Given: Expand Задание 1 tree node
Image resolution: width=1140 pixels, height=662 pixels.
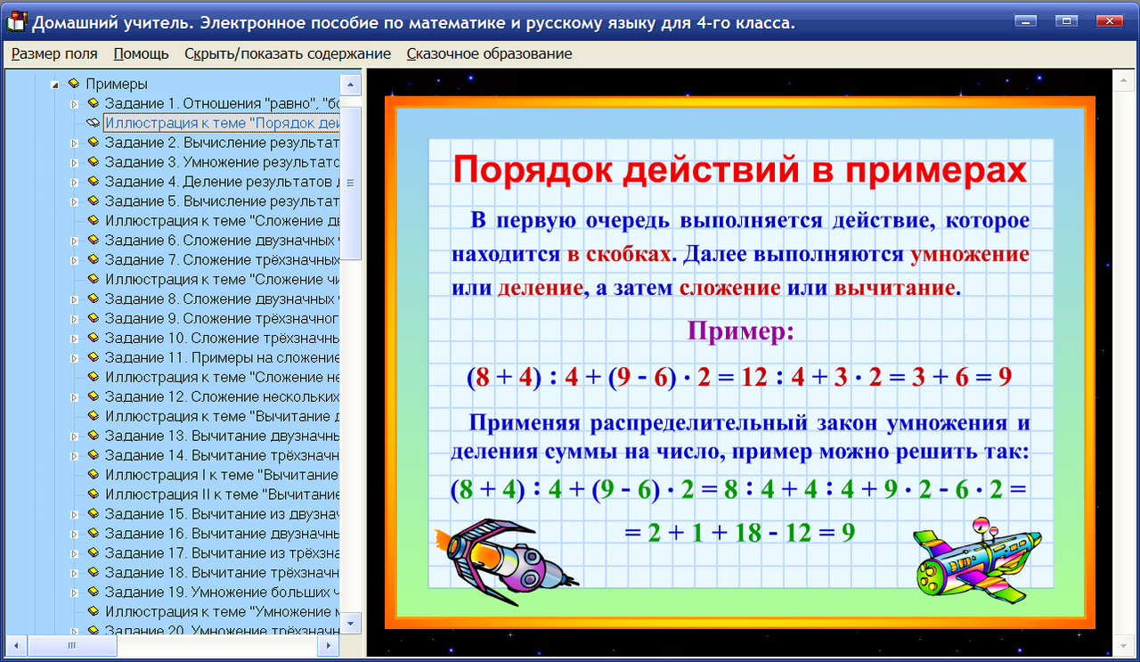Looking at the screenshot, I should pyautogui.click(x=75, y=104).
